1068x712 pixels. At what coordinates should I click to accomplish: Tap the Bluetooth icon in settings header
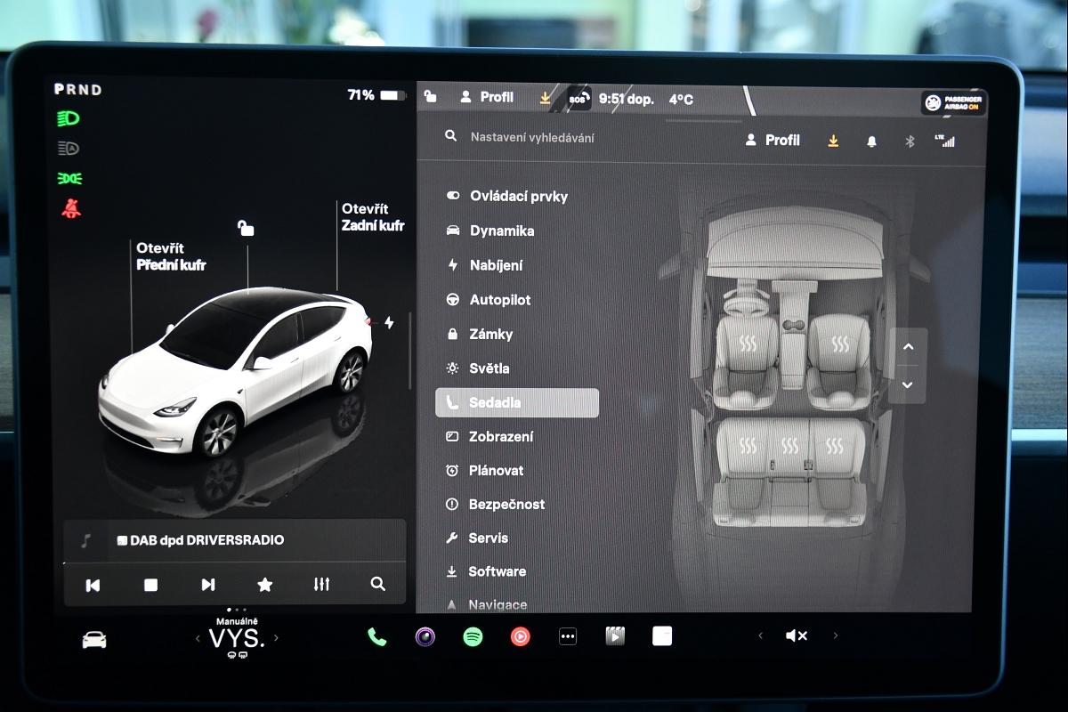click(x=910, y=141)
